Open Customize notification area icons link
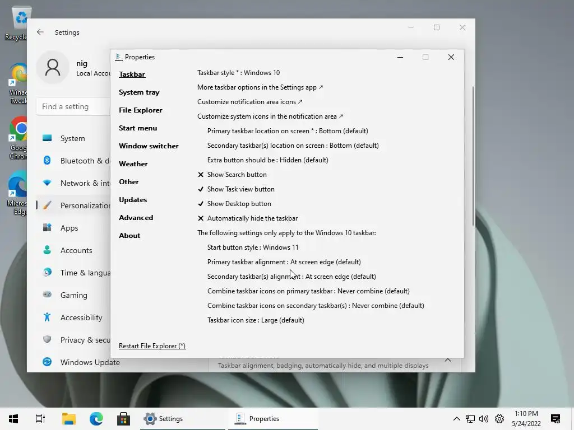 coord(249,102)
